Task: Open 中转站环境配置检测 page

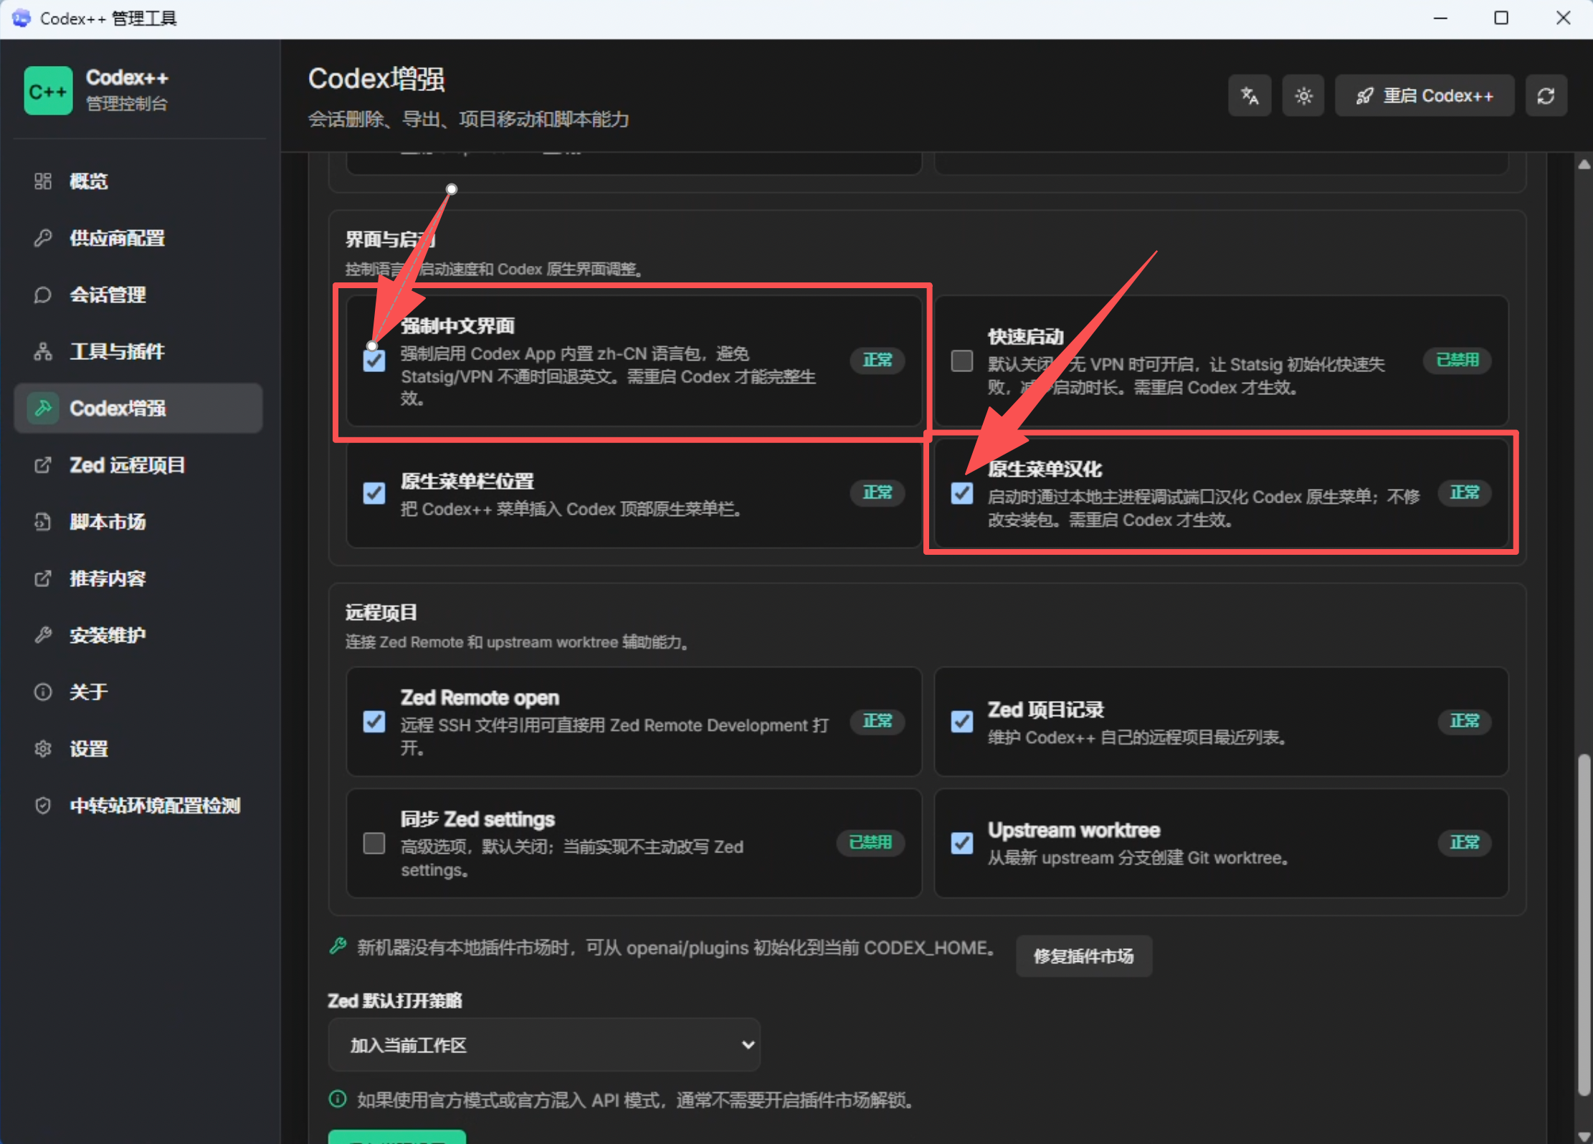Action: [138, 806]
